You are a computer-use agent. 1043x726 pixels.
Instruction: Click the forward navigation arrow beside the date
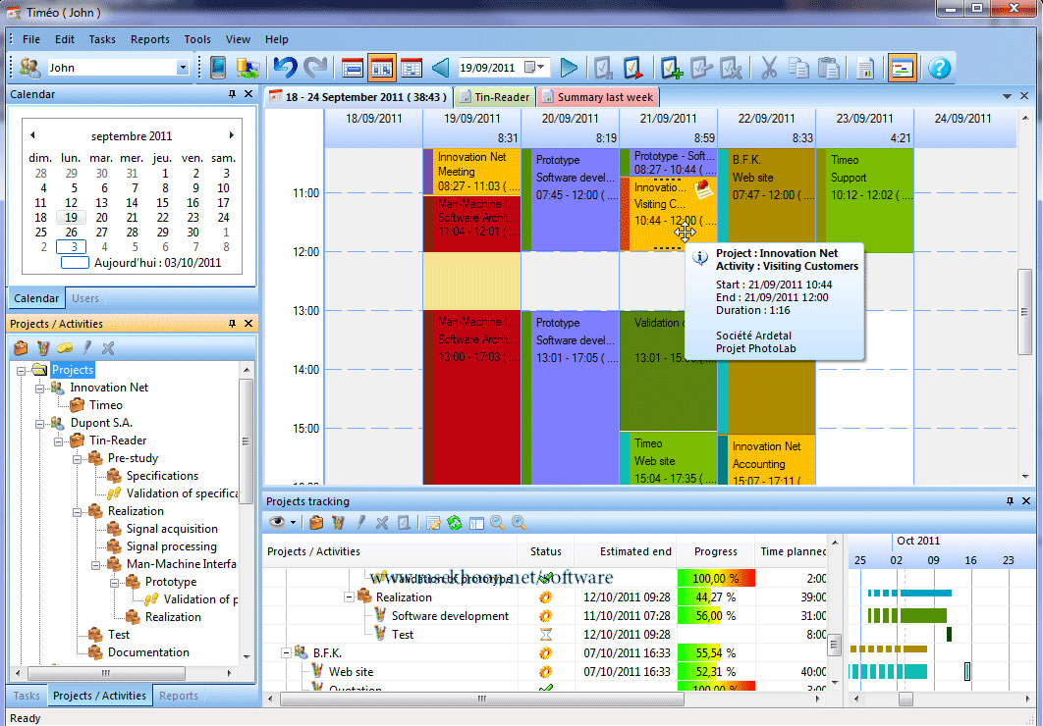pos(569,67)
